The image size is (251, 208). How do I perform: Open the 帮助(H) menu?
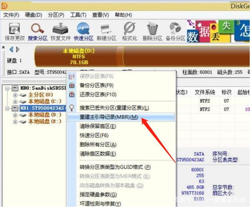[124, 15]
